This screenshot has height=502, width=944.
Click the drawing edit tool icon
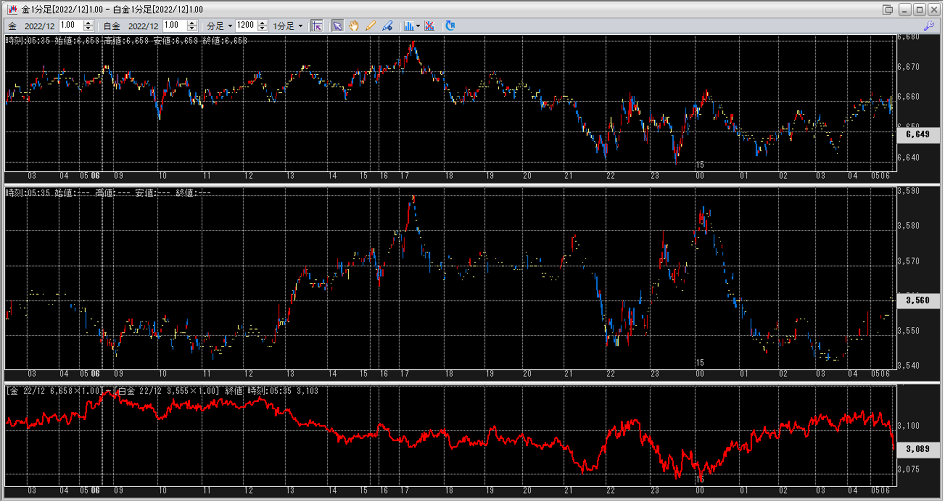click(x=387, y=26)
